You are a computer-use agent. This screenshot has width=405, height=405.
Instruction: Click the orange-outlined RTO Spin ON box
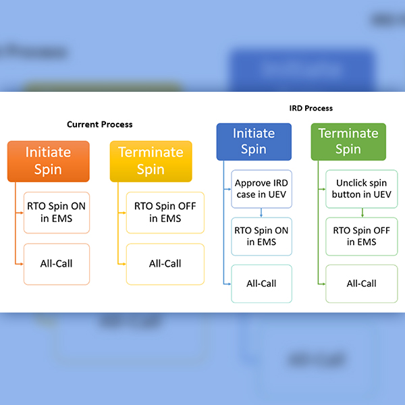[x=56, y=212]
